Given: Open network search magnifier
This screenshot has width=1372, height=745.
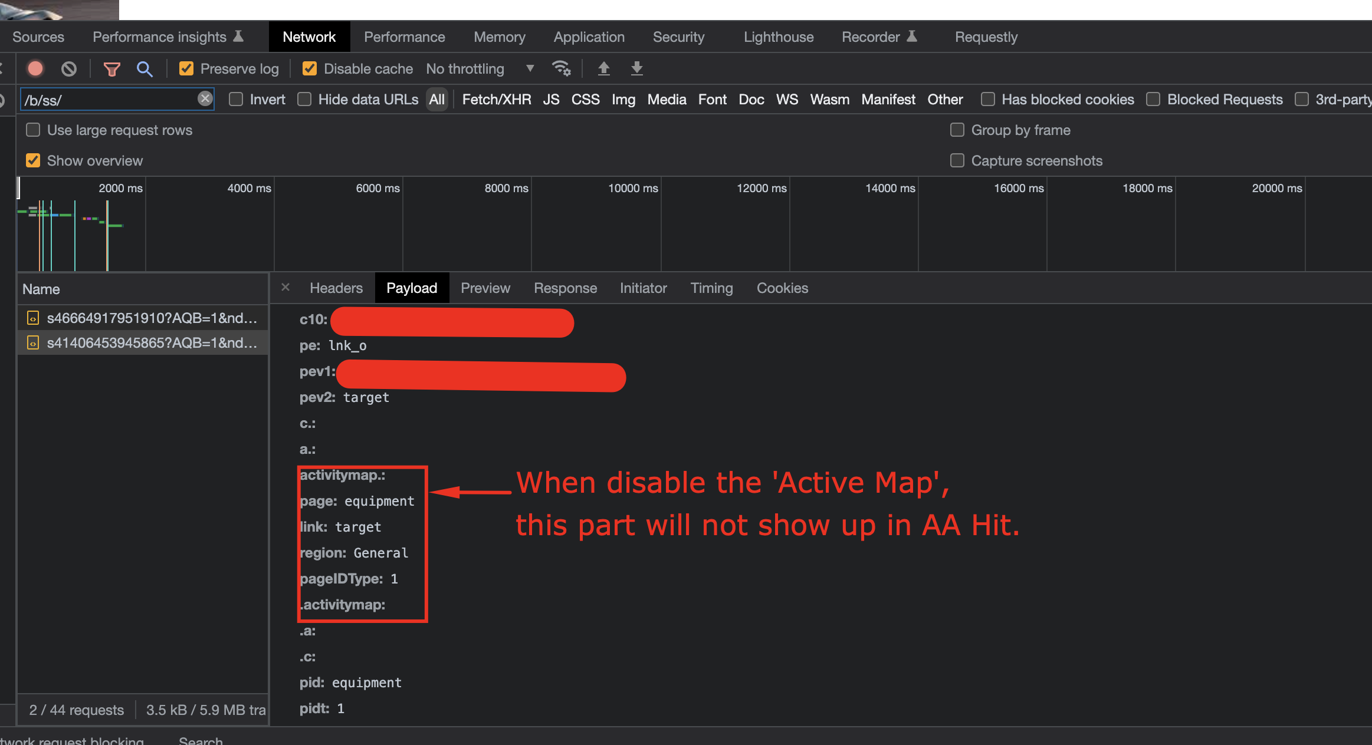Looking at the screenshot, I should click(x=145, y=69).
